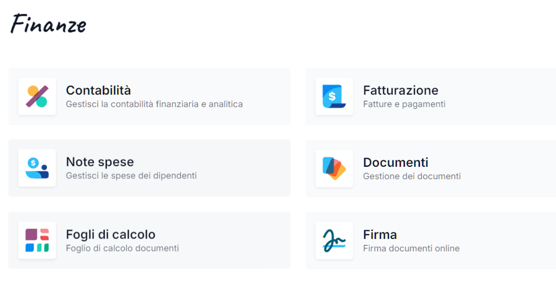Choose the Fogli di calcolo title
The width and height of the screenshot is (556, 306).
[111, 235]
